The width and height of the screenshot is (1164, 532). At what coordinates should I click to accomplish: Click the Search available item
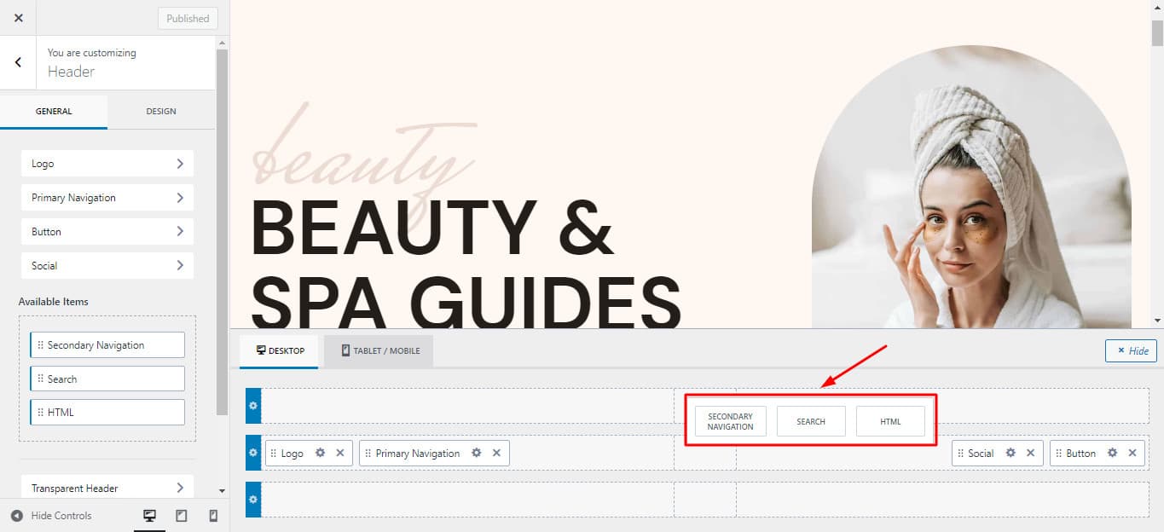pos(107,379)
